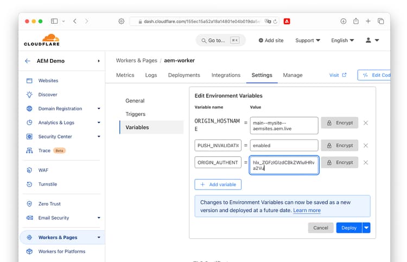Click the PUSH_INVALIDATION value field
The image size is (407, 262).
click(x=284, y=146)
